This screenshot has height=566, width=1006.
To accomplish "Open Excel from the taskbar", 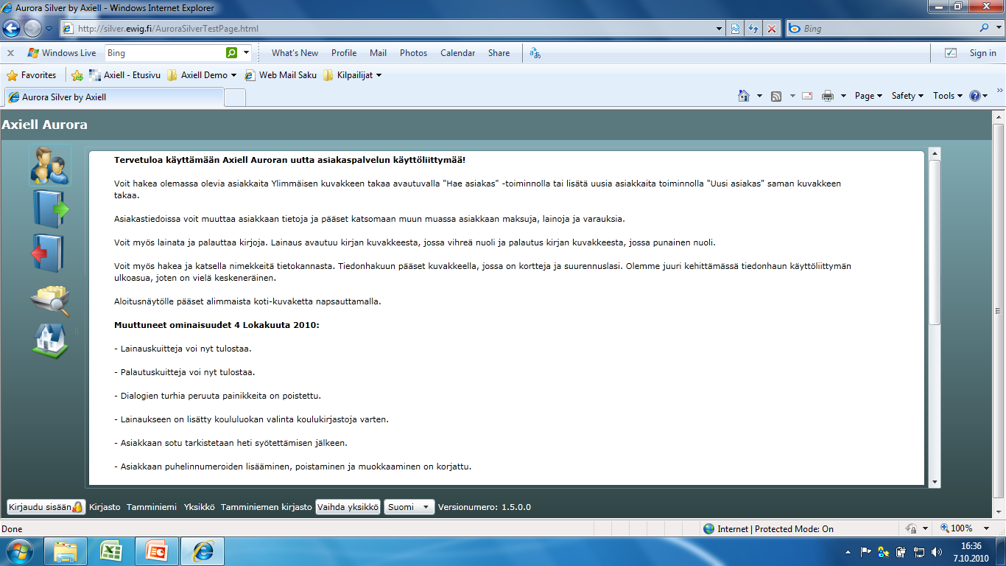I will [111, 551].
